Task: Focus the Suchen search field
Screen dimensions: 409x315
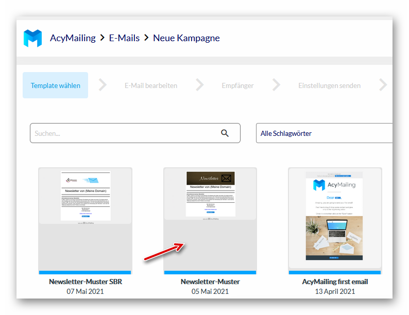Action: pos(124,133)
